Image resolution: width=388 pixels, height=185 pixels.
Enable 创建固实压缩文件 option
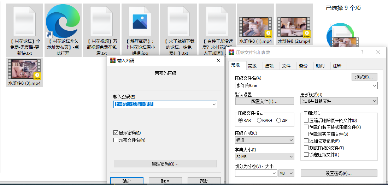(x=306, y=134)
